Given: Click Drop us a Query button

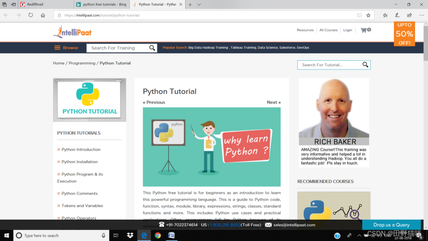Looking at the screenshot, I should [392, 225].
